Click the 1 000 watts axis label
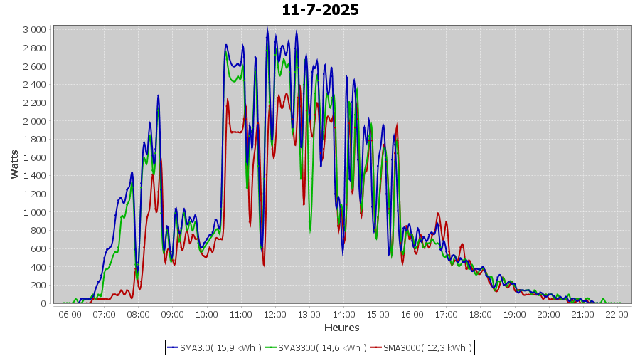Viewport: 640px width, 356px height. point(34,213)
